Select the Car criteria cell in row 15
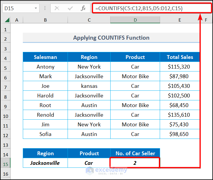The height and width of the screenshot is (180, 213). point(89,163)
